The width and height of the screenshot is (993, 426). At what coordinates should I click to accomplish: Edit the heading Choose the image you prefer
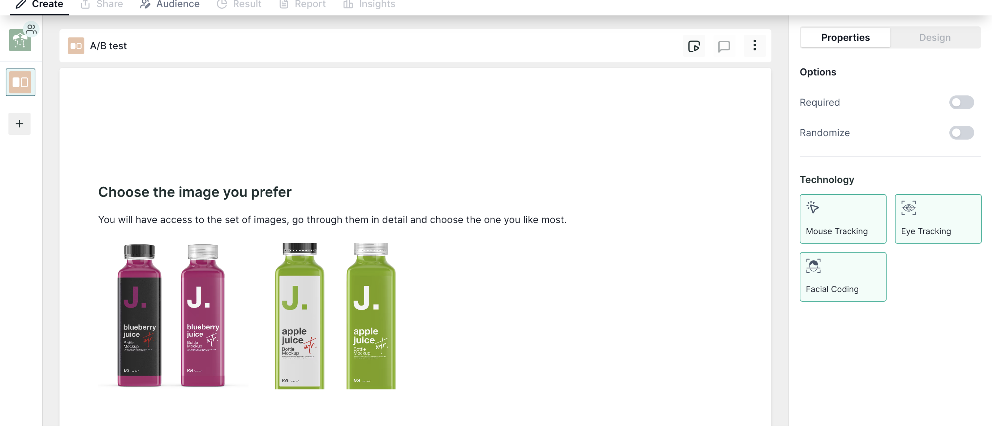pos(195,192)
